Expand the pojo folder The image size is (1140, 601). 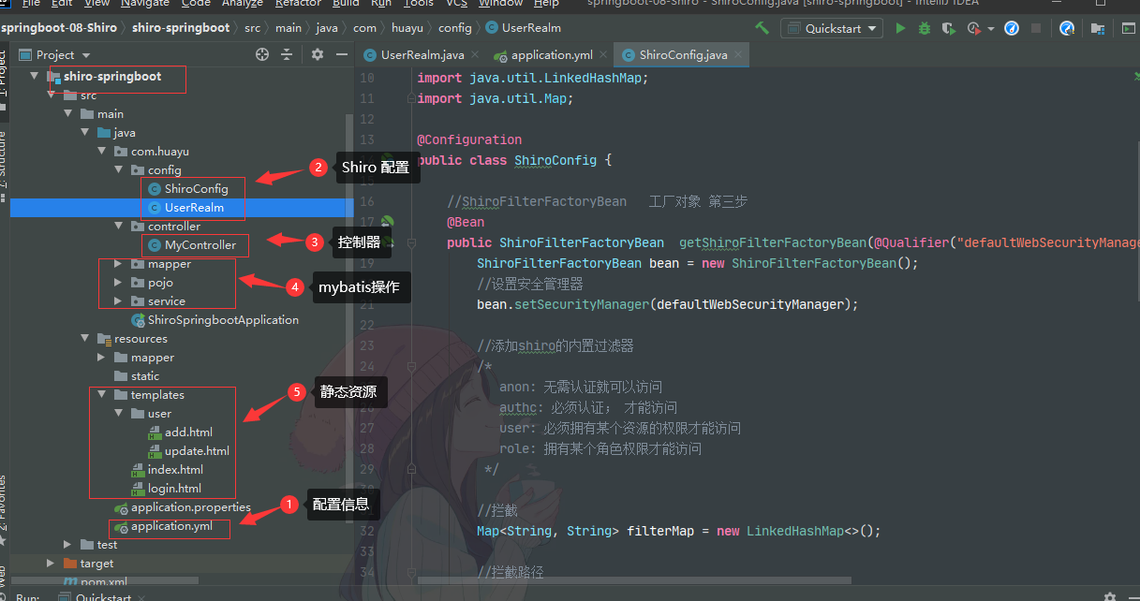coord(118,283)
